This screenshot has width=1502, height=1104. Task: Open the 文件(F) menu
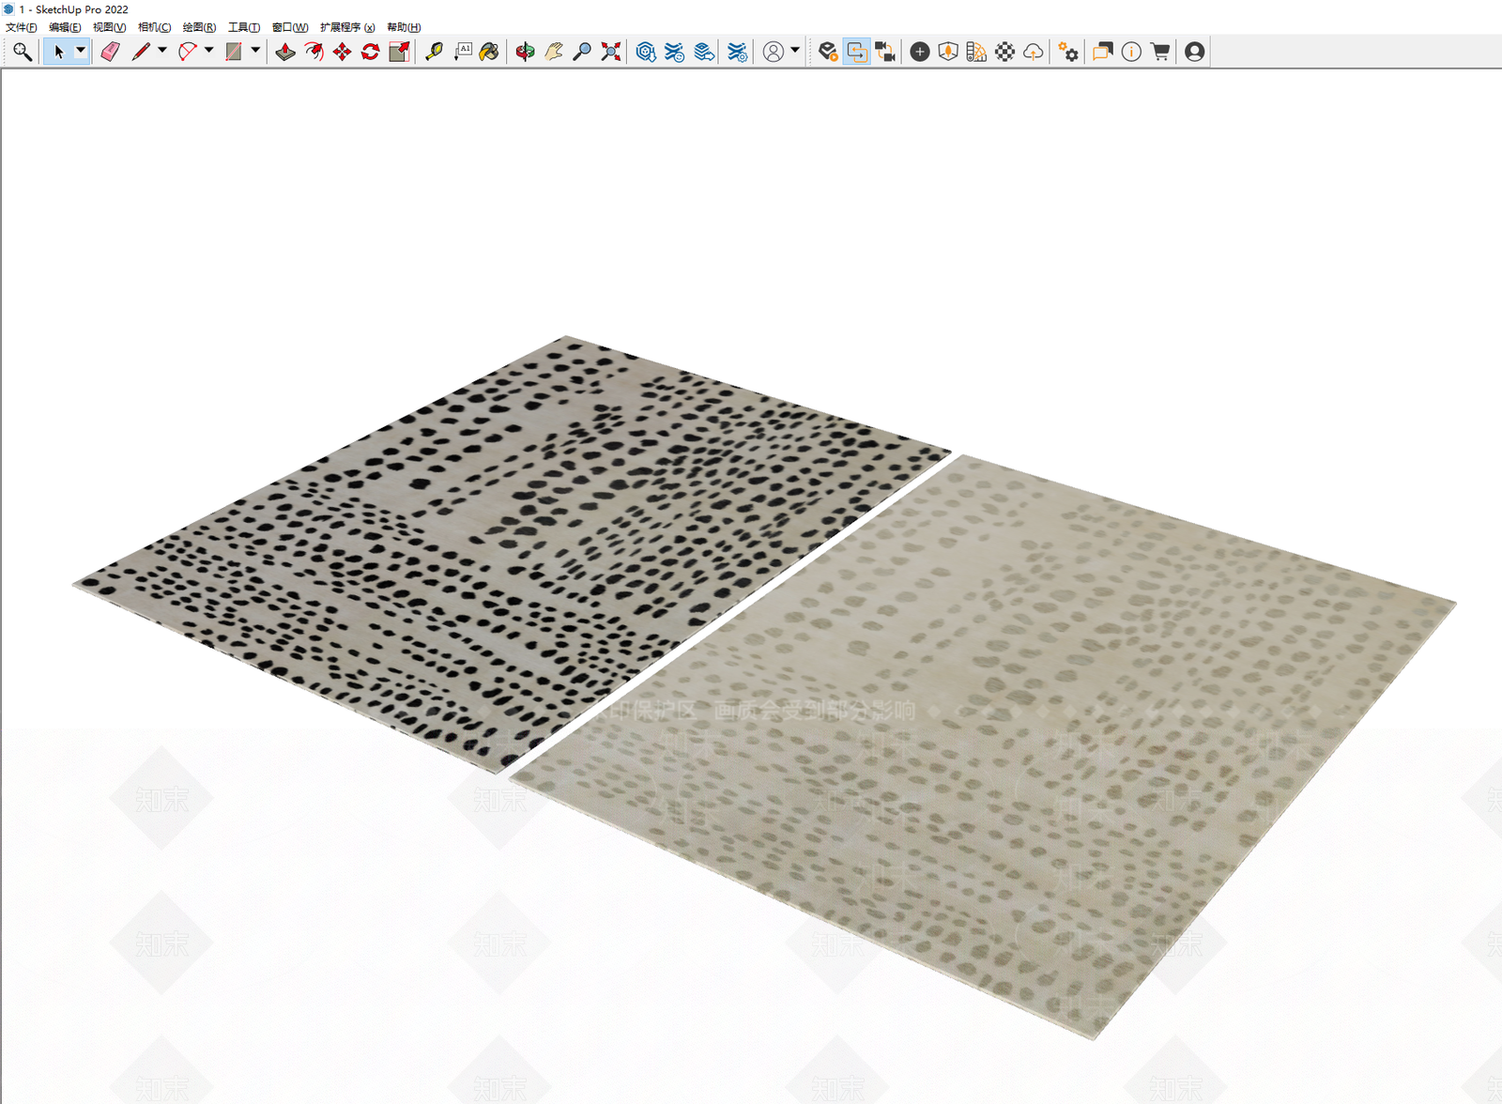22,27
